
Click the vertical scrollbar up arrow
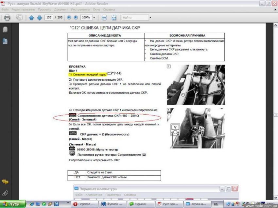point(276,25)
